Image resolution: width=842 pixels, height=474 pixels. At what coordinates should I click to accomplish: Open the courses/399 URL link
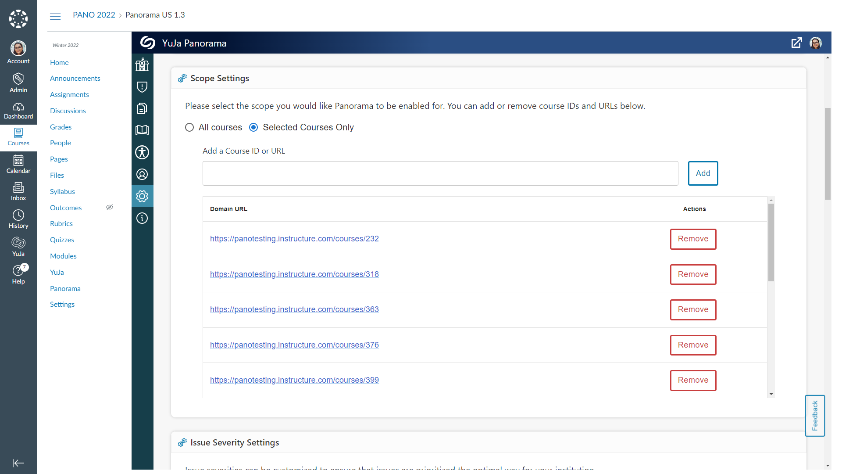pyautogui.click(x=294, y=380)
